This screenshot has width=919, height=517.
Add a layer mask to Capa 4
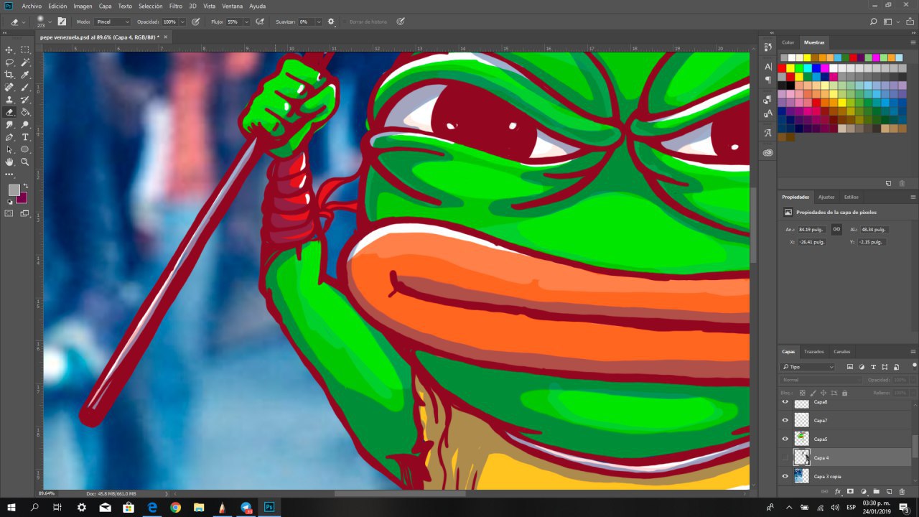850,492
